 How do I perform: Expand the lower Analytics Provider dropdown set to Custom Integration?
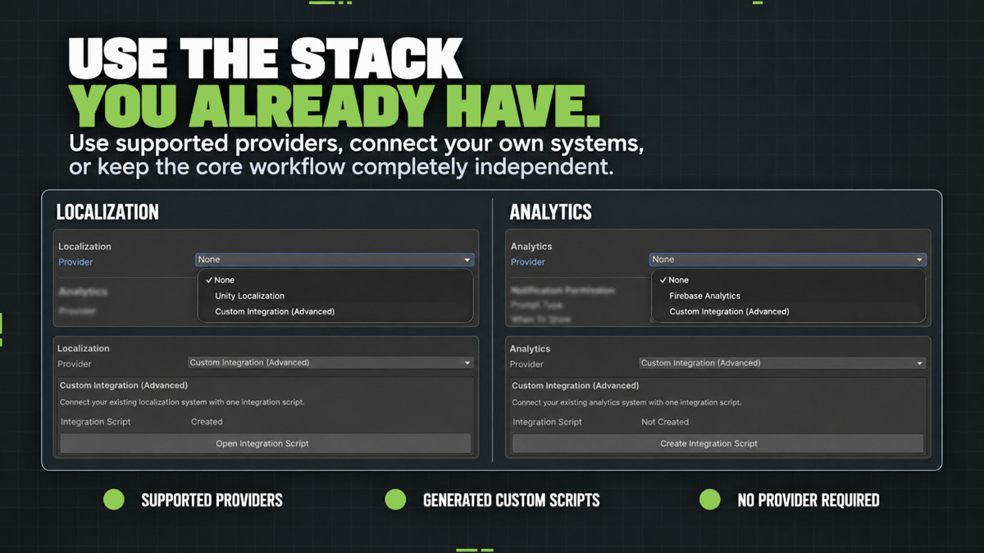coord(782,363)
